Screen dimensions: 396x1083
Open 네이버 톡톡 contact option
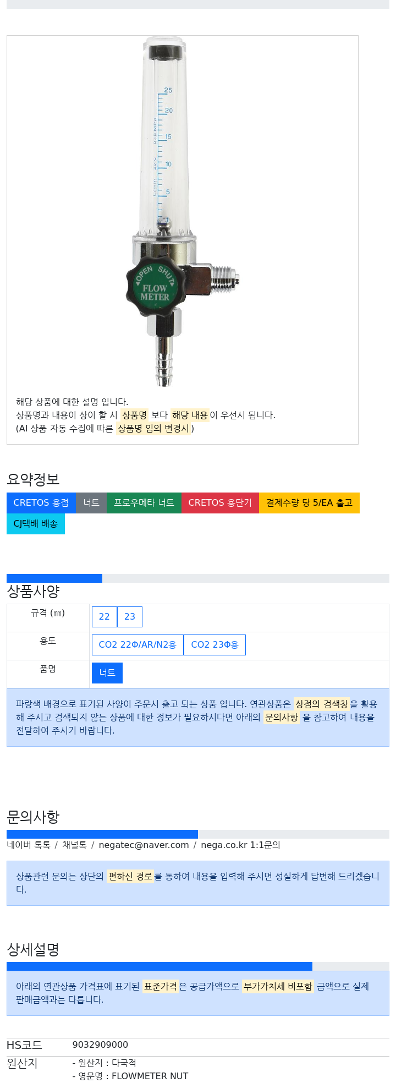29,845
